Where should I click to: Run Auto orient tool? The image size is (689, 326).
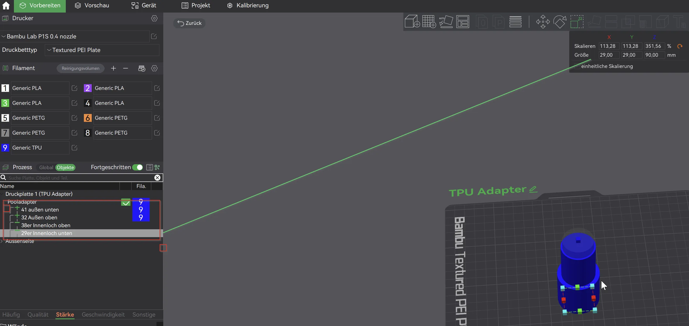pos(446,21)
